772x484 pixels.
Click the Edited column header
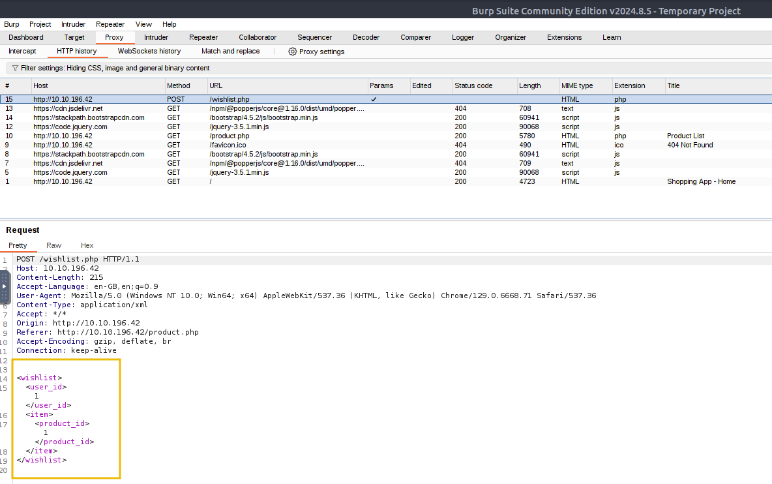431,85
